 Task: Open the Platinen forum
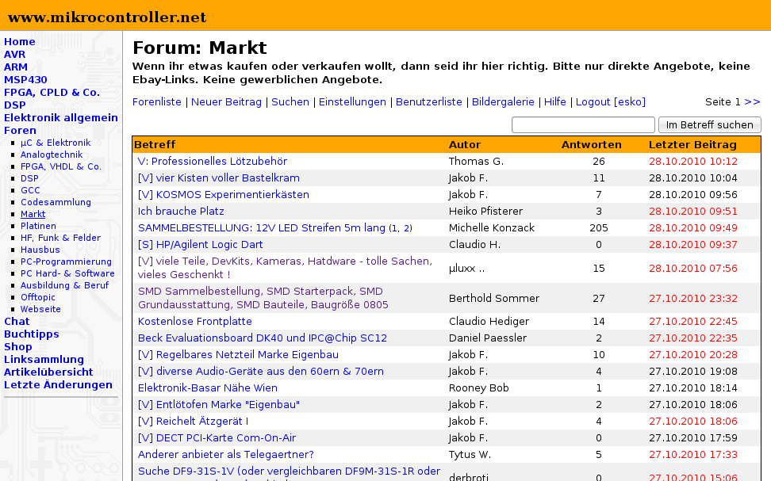click(x=38, y=226)
